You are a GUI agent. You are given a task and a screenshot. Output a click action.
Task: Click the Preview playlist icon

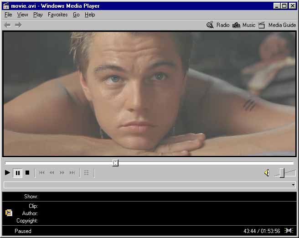pos(87,173)
